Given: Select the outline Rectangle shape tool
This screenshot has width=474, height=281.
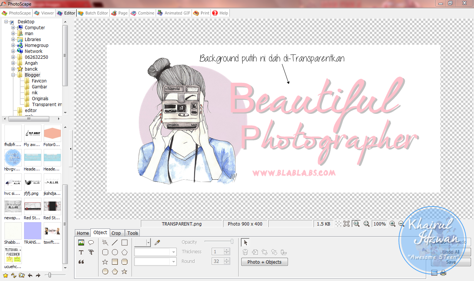Looking at the screenshot, I should coord(125,243).
